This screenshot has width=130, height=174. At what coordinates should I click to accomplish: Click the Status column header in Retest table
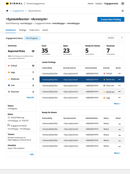[106, 118]
